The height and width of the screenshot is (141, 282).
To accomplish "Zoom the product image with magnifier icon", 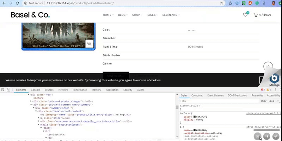I will click(x=89, y=43).
